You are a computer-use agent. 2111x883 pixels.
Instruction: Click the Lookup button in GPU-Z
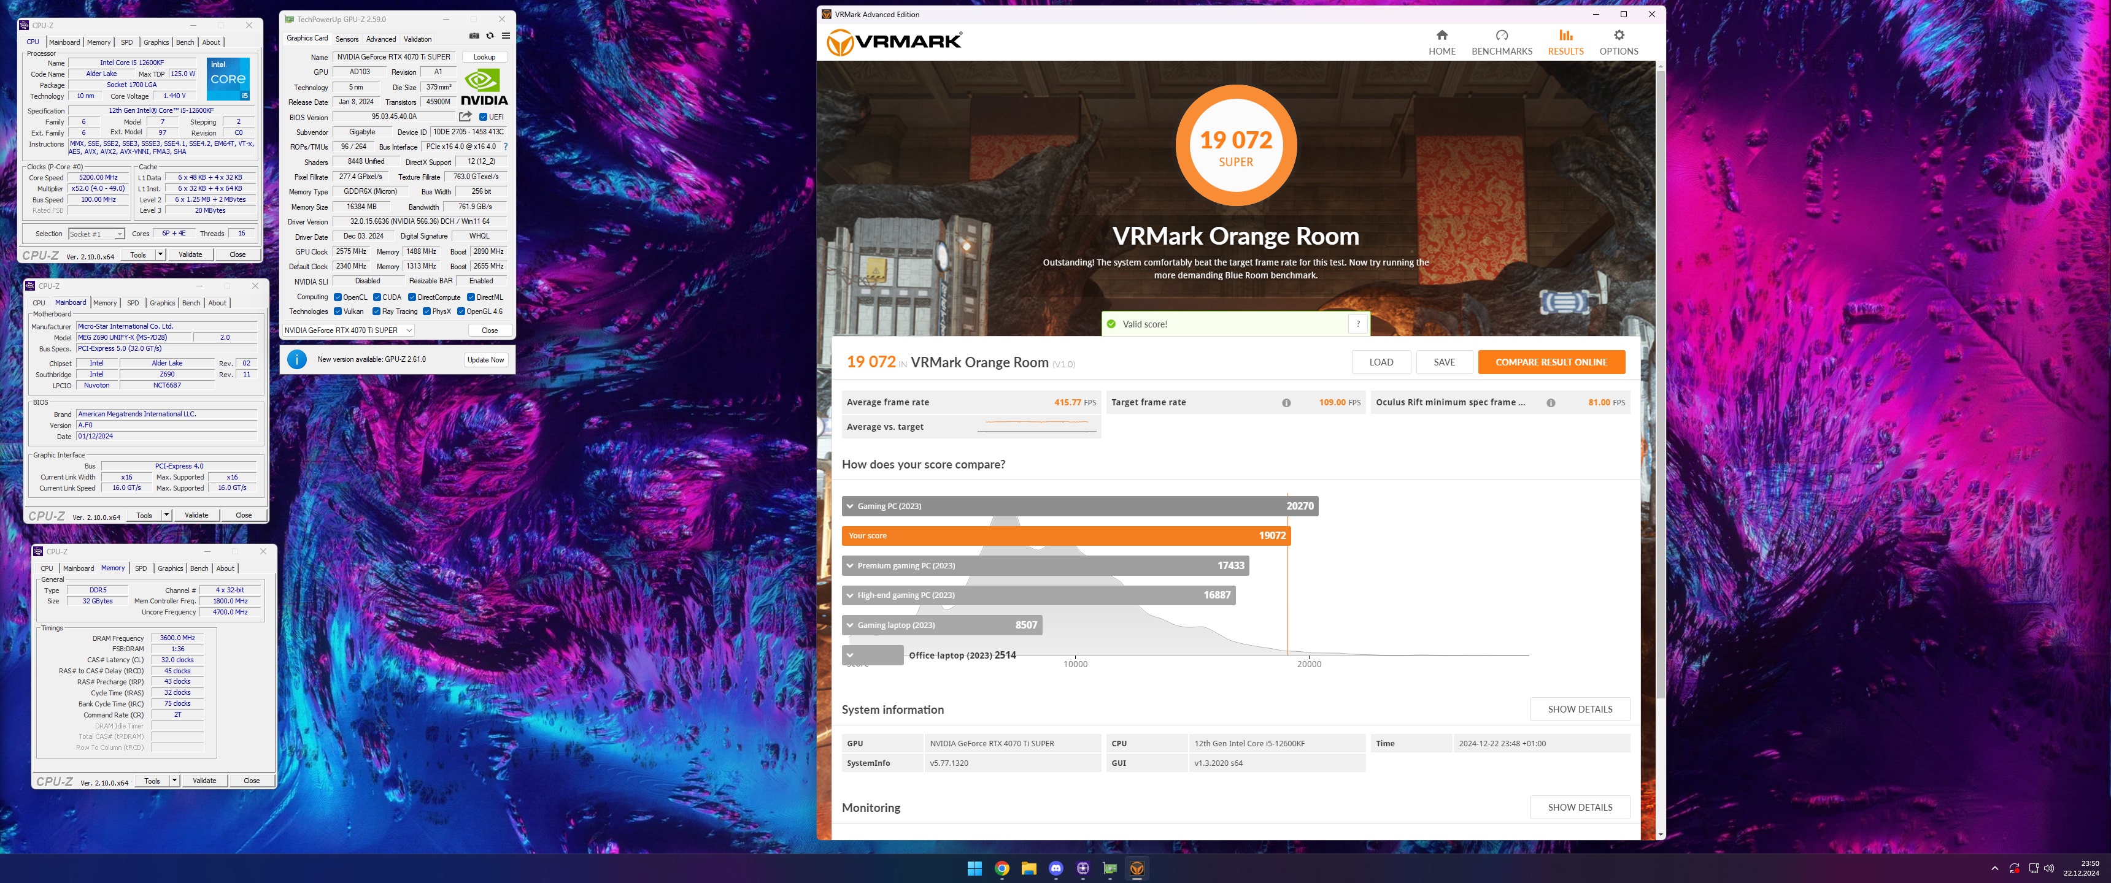(x=484, y=58)
